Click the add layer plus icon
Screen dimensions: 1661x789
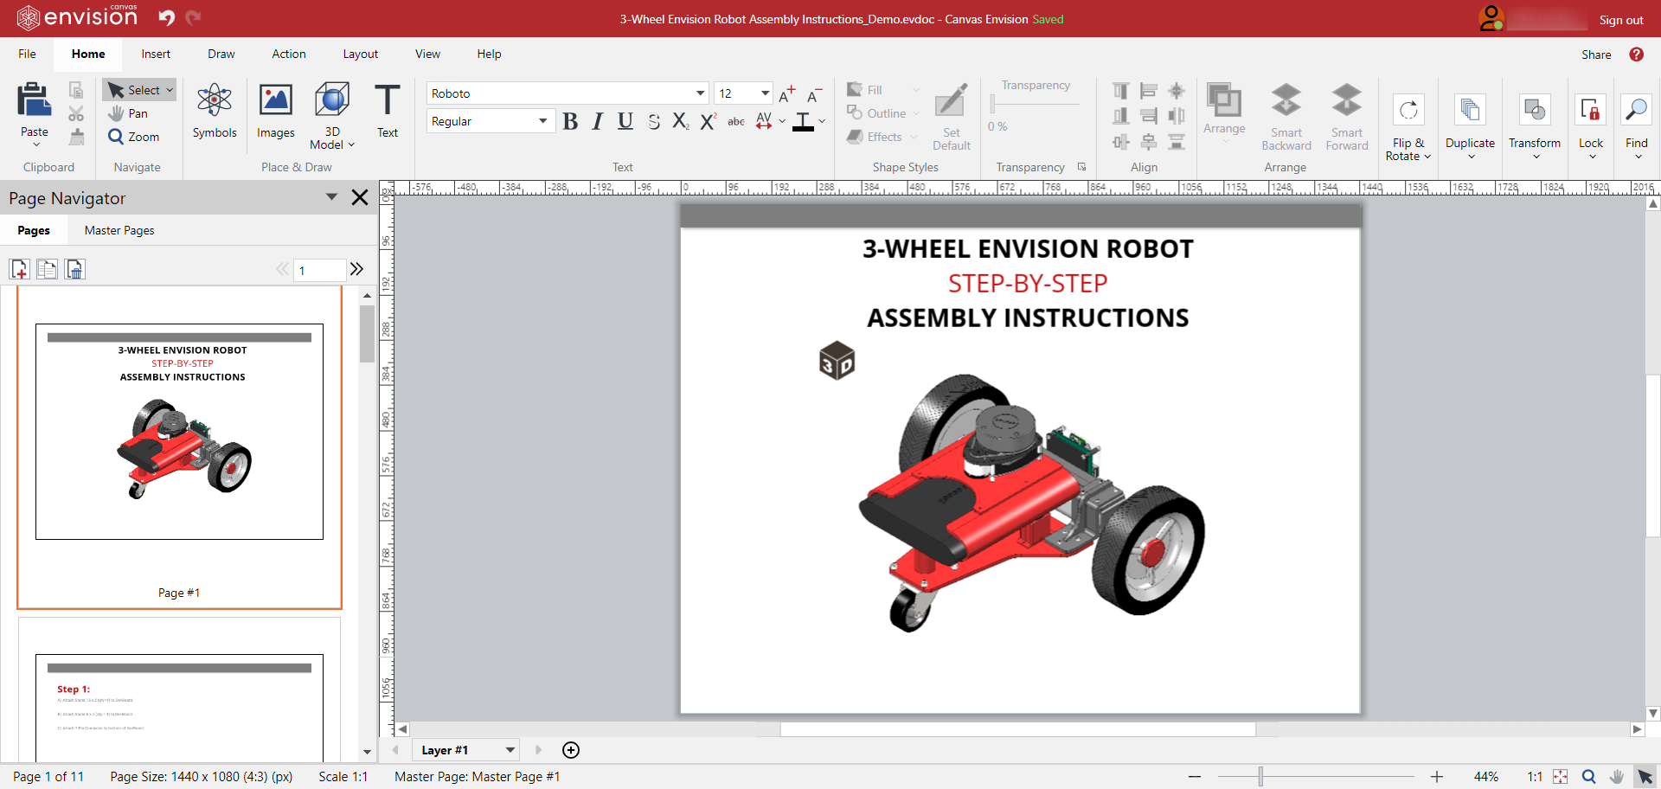coord(571,750)
